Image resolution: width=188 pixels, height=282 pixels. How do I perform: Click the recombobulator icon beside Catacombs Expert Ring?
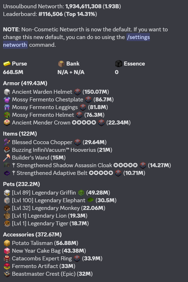[x=77, y=259]
